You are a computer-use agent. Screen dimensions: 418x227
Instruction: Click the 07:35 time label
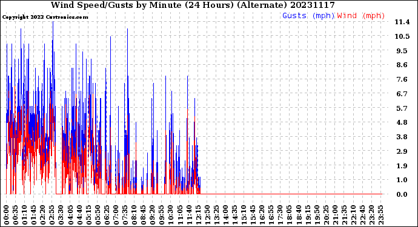(x=125, y=215)
